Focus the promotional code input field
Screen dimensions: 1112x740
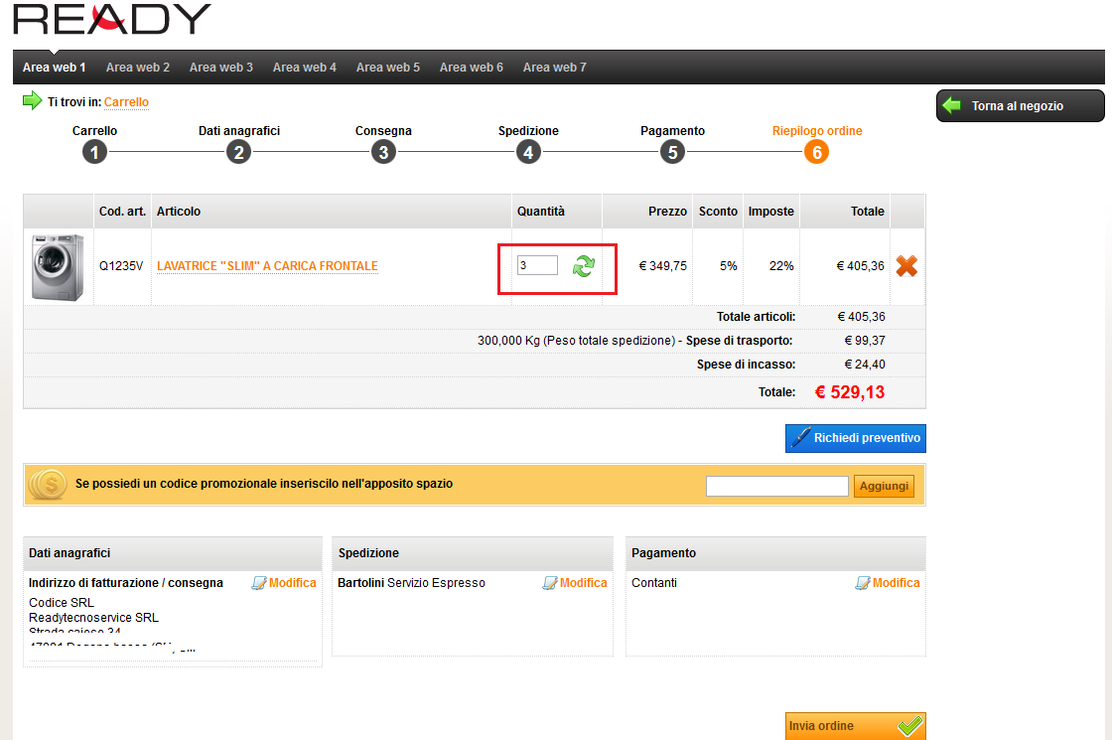click(x=777, y=486)
